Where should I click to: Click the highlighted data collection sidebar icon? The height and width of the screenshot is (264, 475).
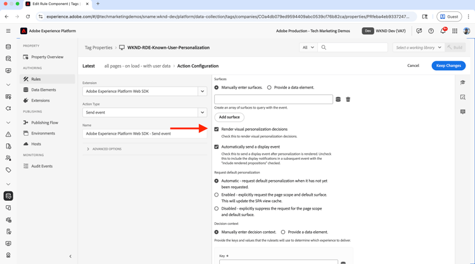click(8, 196)
